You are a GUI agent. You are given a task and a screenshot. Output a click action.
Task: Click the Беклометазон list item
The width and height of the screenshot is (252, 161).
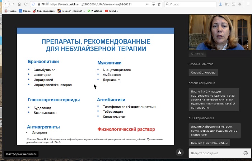click(45, 113)
